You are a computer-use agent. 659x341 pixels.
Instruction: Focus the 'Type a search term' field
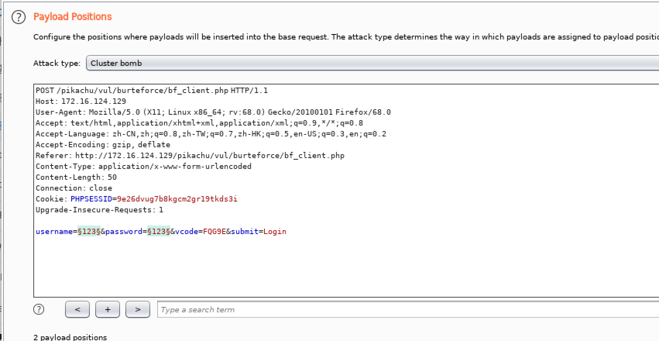407,310
